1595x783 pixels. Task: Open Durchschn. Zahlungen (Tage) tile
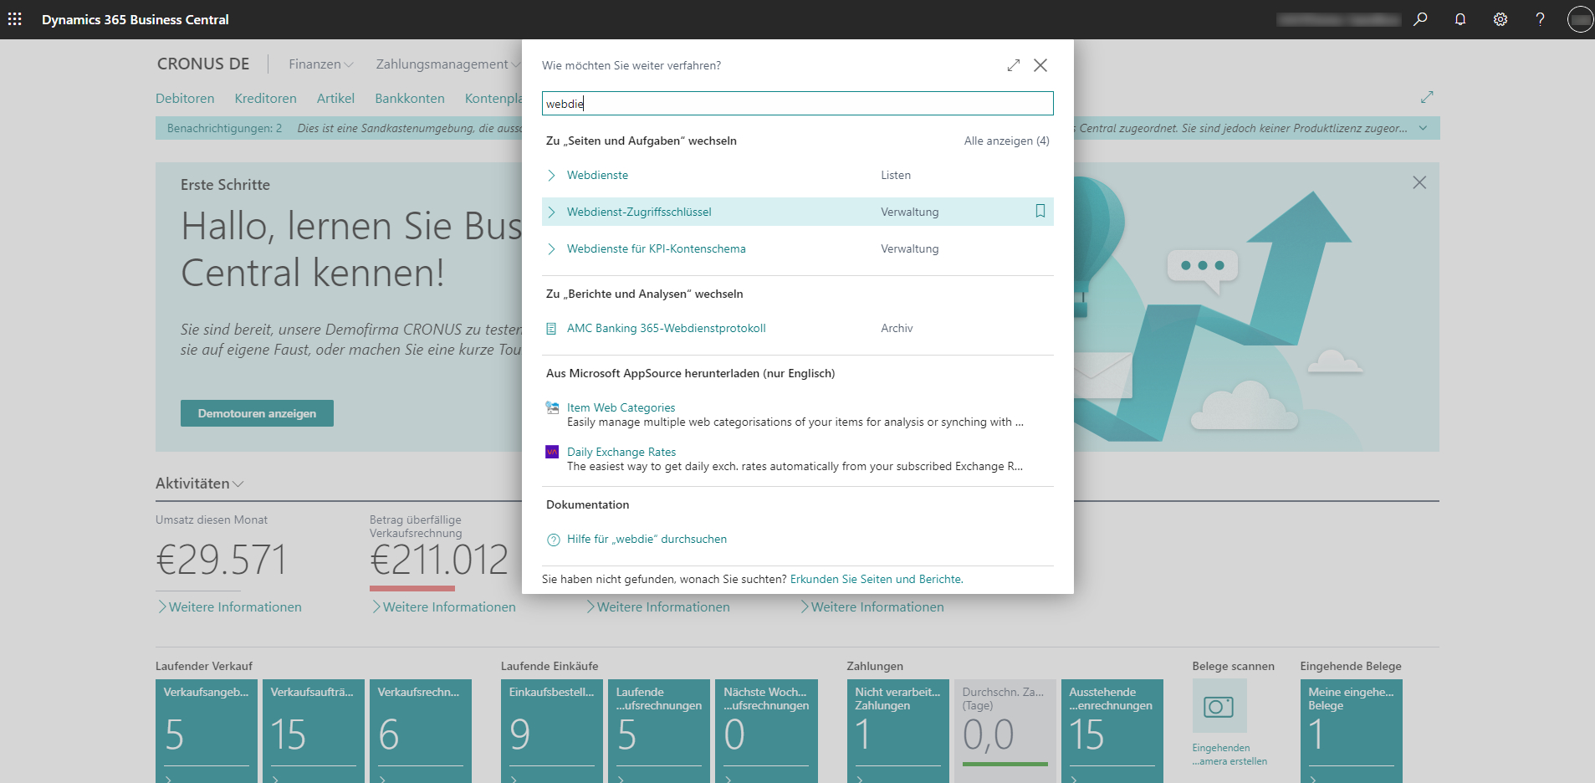(x=1005, y=730)
